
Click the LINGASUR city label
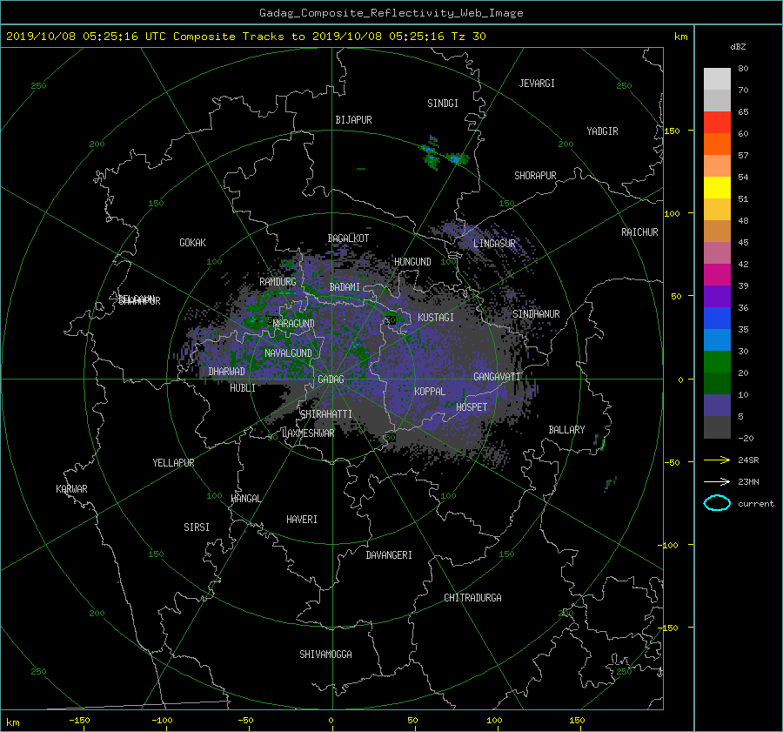pos(494,244)
